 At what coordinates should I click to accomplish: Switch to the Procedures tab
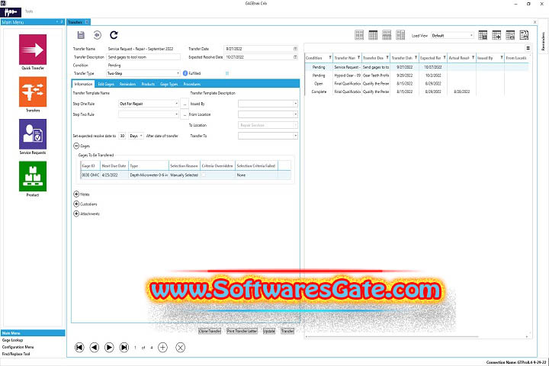(192, 84)
